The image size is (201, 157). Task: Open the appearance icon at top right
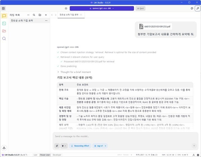point(192,8)
